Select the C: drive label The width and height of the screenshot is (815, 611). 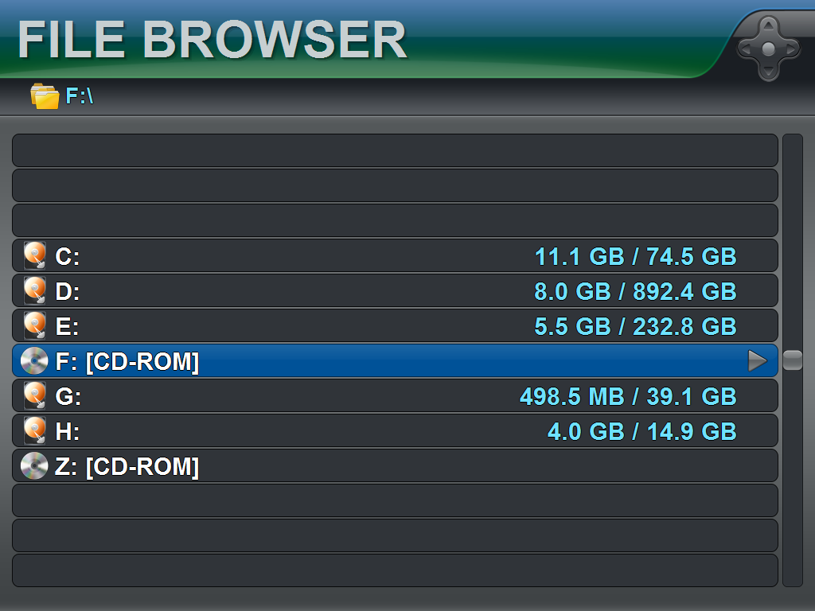(68, 257)
